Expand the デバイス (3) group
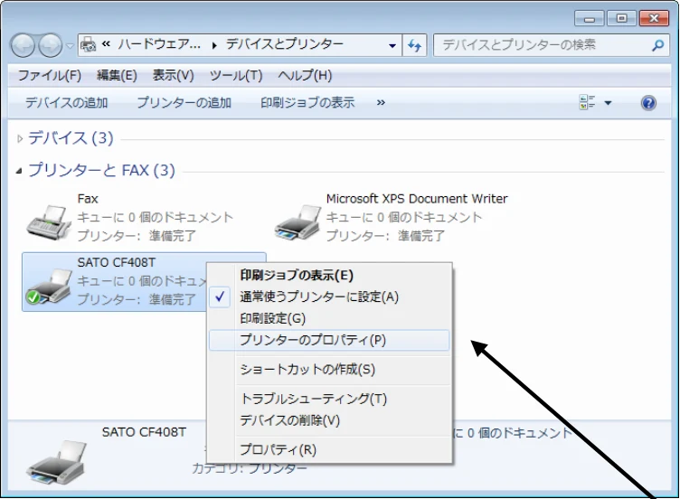 [x=20, y=138]
